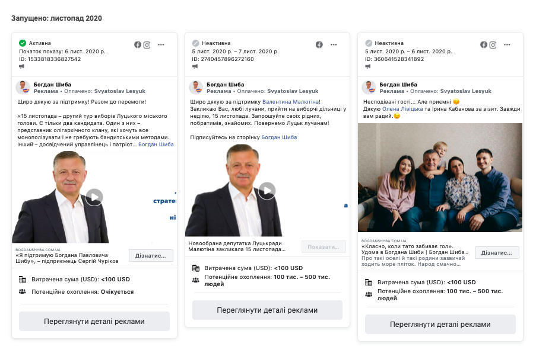This screenshot has height=350, width=536.
Task: Click the Instagram icon on the third ad card
Action: [x=493, y=44]
